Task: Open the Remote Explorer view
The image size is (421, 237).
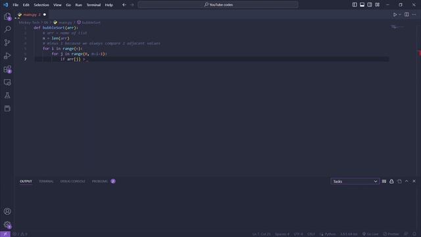Action: (x=7, y=82)
